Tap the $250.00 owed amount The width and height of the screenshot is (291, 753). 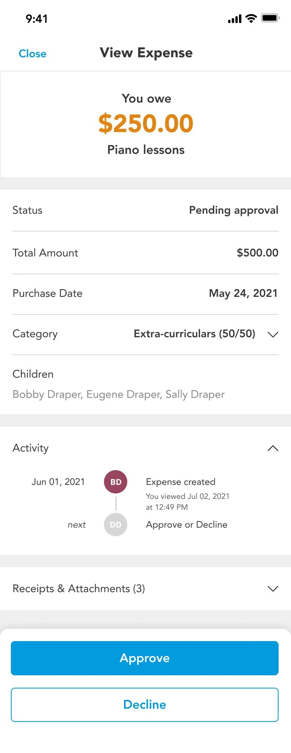pyautogui.click(x=146, y=123)
